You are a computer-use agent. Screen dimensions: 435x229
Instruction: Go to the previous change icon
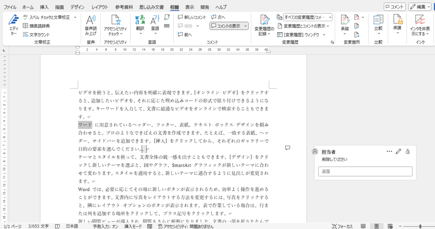pyautogui.click(x=357, y=26)
